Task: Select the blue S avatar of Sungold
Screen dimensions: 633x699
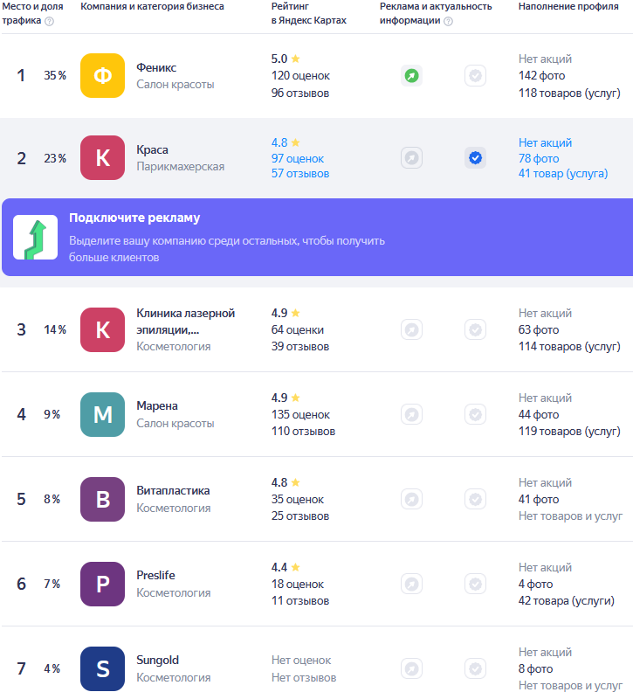Action: tap(102, 668)
